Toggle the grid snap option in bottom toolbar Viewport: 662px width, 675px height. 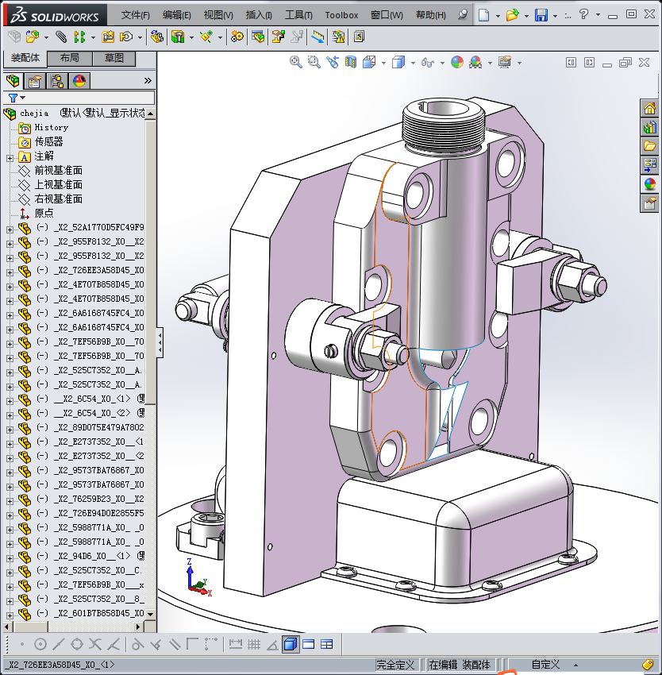(x=254, y=644)
